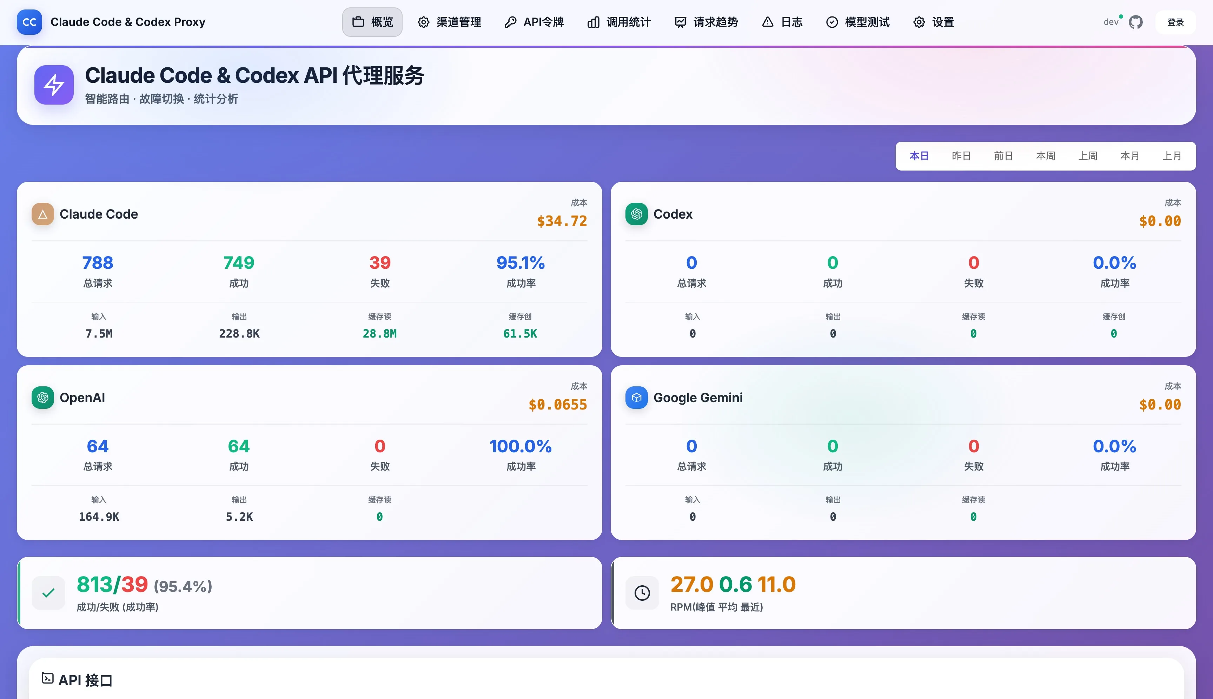Open the 设置 settings page
1213x699 pixels.
tap(934, 22)
